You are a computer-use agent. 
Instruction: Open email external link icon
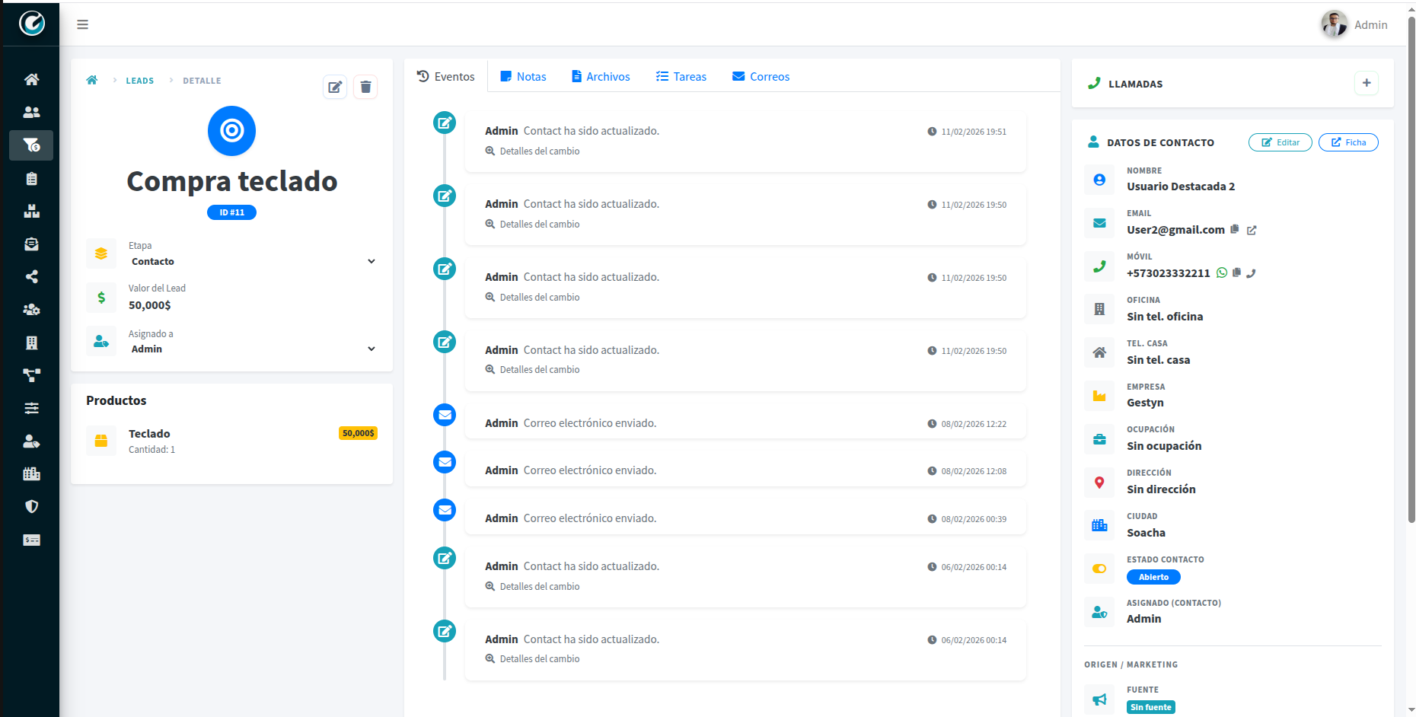[x=1252, y=230]
